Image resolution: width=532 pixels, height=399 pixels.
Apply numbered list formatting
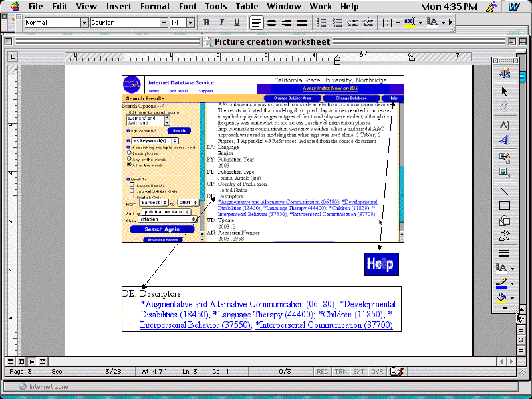click(x=321, y=23)
